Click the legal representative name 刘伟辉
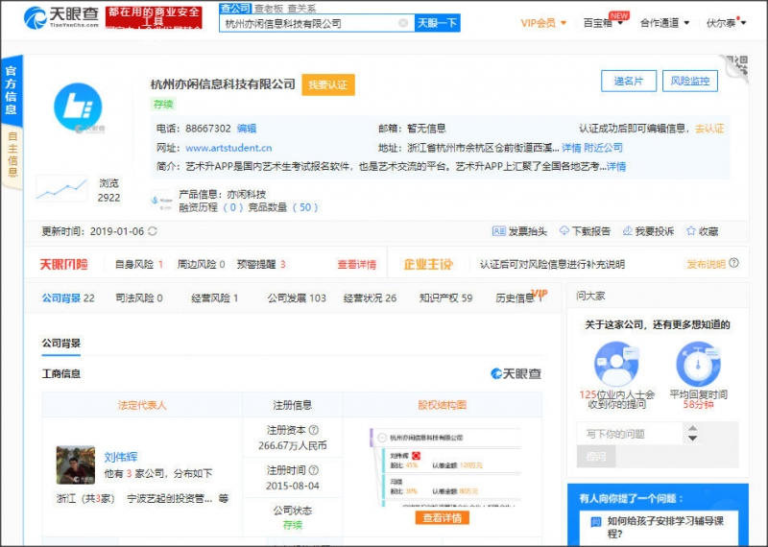Screen dimensions: 768x547 tap(121, 457)
